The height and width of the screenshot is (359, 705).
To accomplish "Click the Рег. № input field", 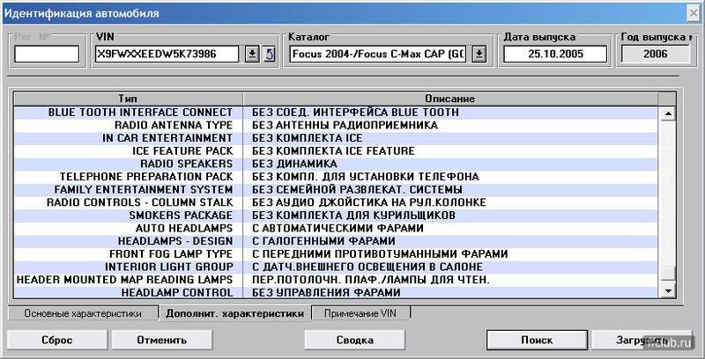I will [x=47, y=55].
